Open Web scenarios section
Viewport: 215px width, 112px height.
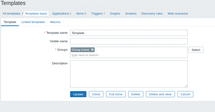point(178,14)
